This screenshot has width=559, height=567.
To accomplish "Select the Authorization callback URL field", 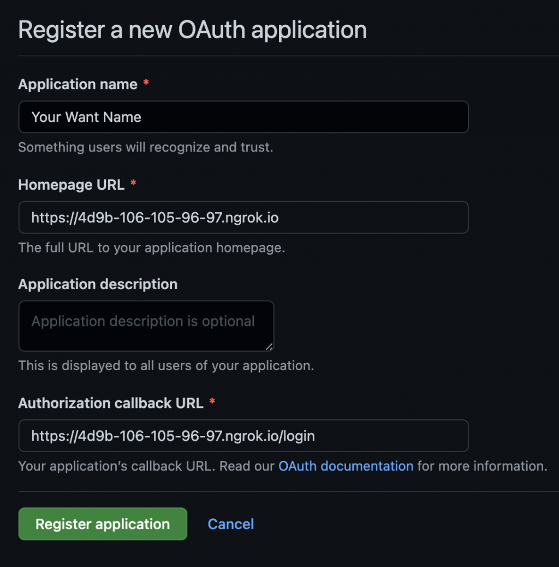I will tap(243, 436).
